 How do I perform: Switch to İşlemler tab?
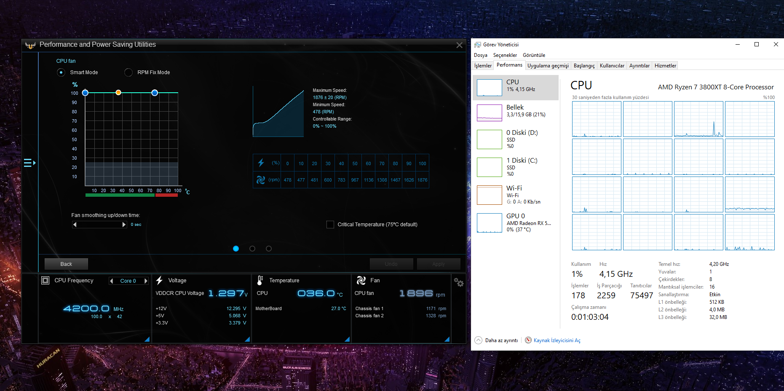coord(483,66)
